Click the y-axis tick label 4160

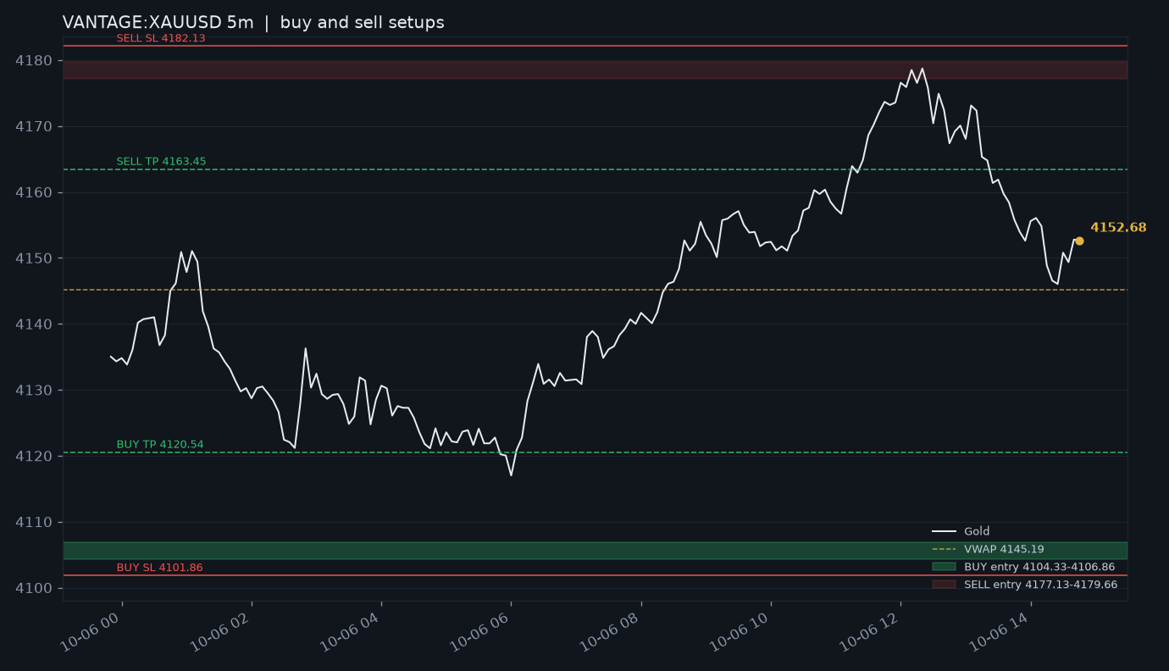pyautogui.click(x=34, y=193)
